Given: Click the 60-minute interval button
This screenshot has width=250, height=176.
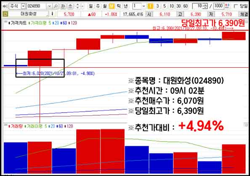Looking at the screenshot, I should click(186, 6).
